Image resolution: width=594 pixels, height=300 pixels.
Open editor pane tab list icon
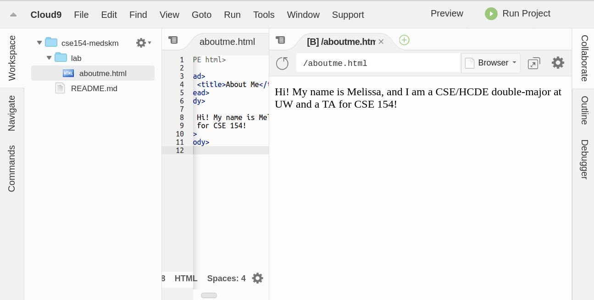point(173,40)
